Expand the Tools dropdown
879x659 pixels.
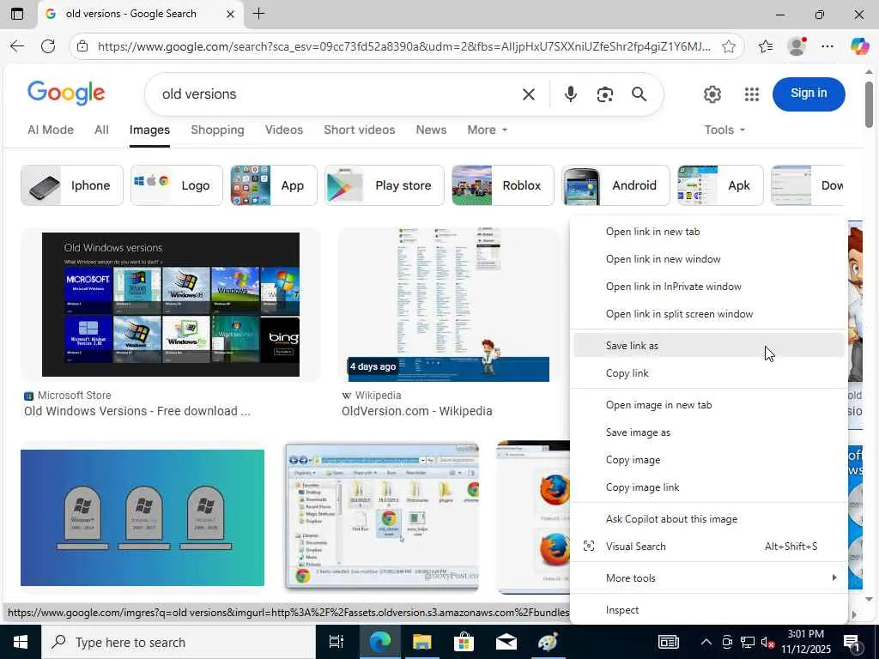coord(724,130)
